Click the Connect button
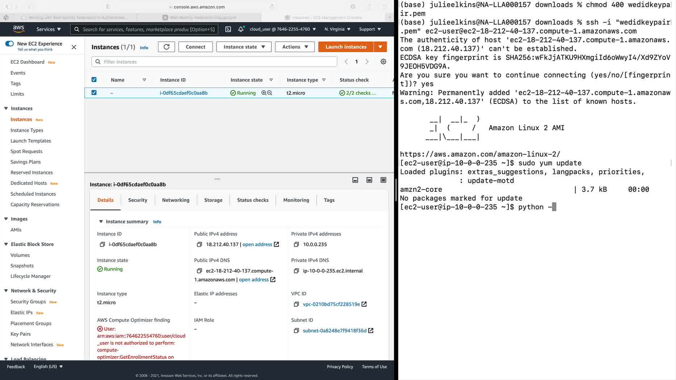Image resolution: width=676 pixels, height=380 pixels. [x=195, y=47]
